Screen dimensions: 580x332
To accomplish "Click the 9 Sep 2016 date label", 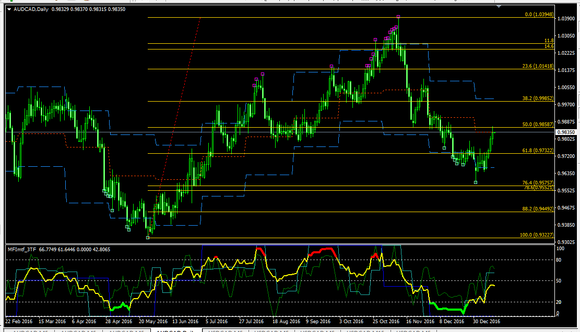I will [318, 321].
